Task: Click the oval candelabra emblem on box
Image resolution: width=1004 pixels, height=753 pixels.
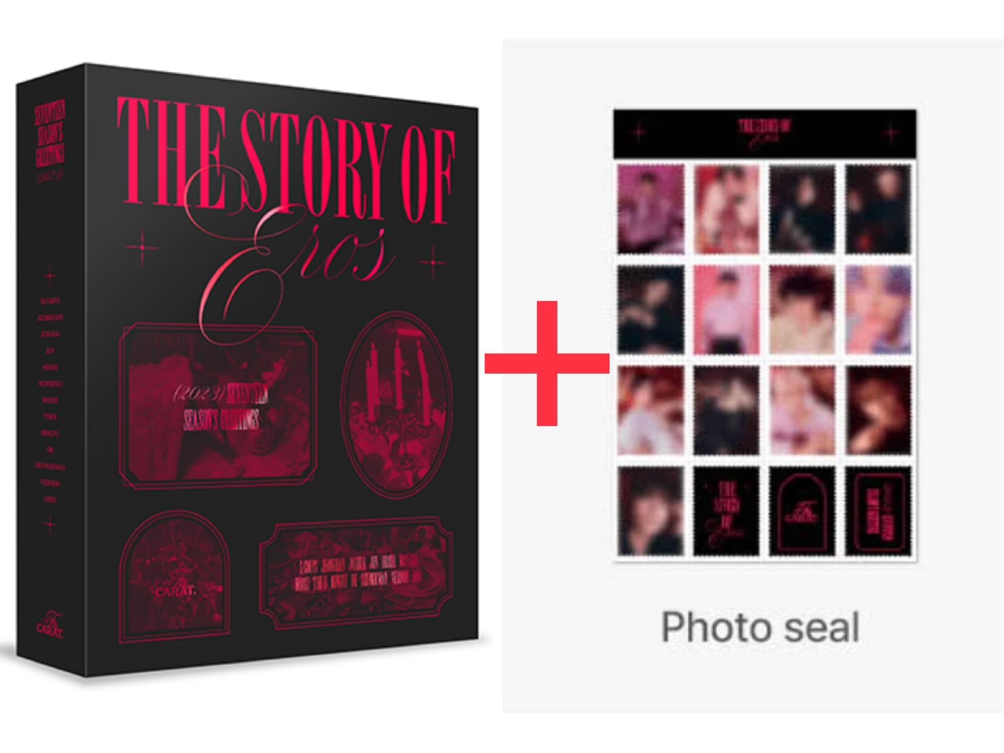Action: [x=397, y=406]
